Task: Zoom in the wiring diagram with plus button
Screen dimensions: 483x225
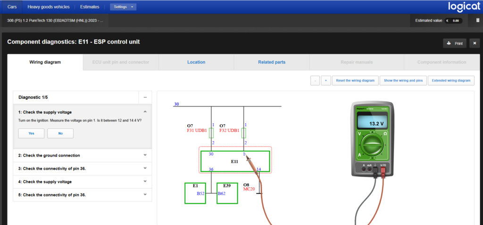Action: point(325,81)
